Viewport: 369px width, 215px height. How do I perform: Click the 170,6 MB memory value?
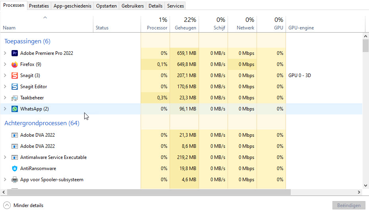(186, 87)
